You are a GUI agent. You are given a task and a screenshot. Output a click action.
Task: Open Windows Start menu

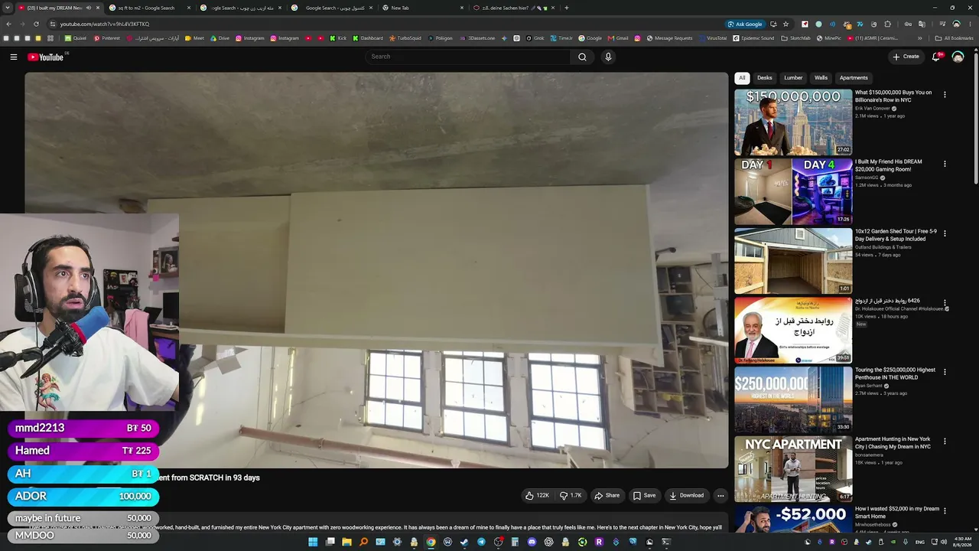click(x=313, y=542)
